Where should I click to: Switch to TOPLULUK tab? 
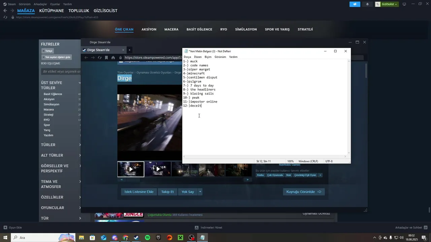79,11
